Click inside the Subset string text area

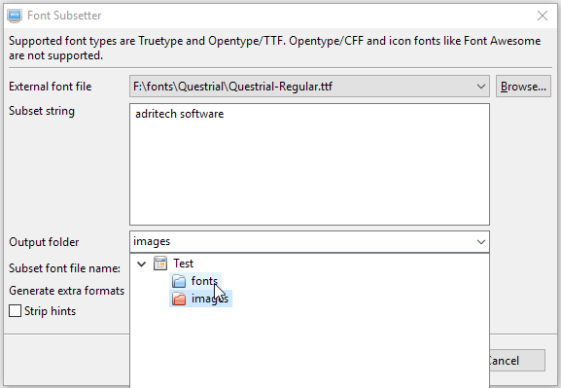point(309,164)
